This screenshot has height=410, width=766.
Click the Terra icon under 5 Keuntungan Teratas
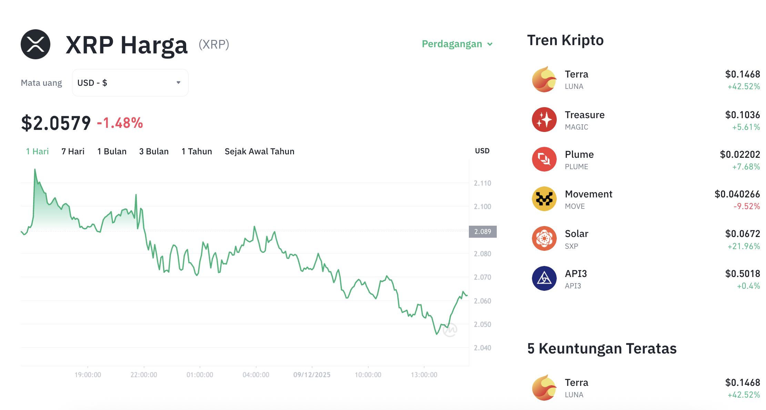tap(544, 388)
